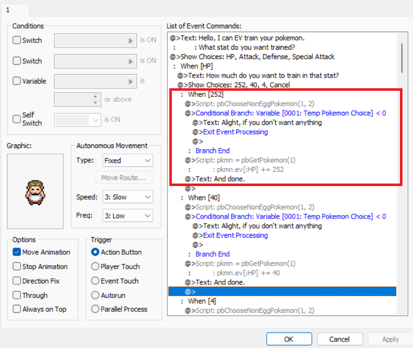Click the variable value stepper up arrow

95,96
